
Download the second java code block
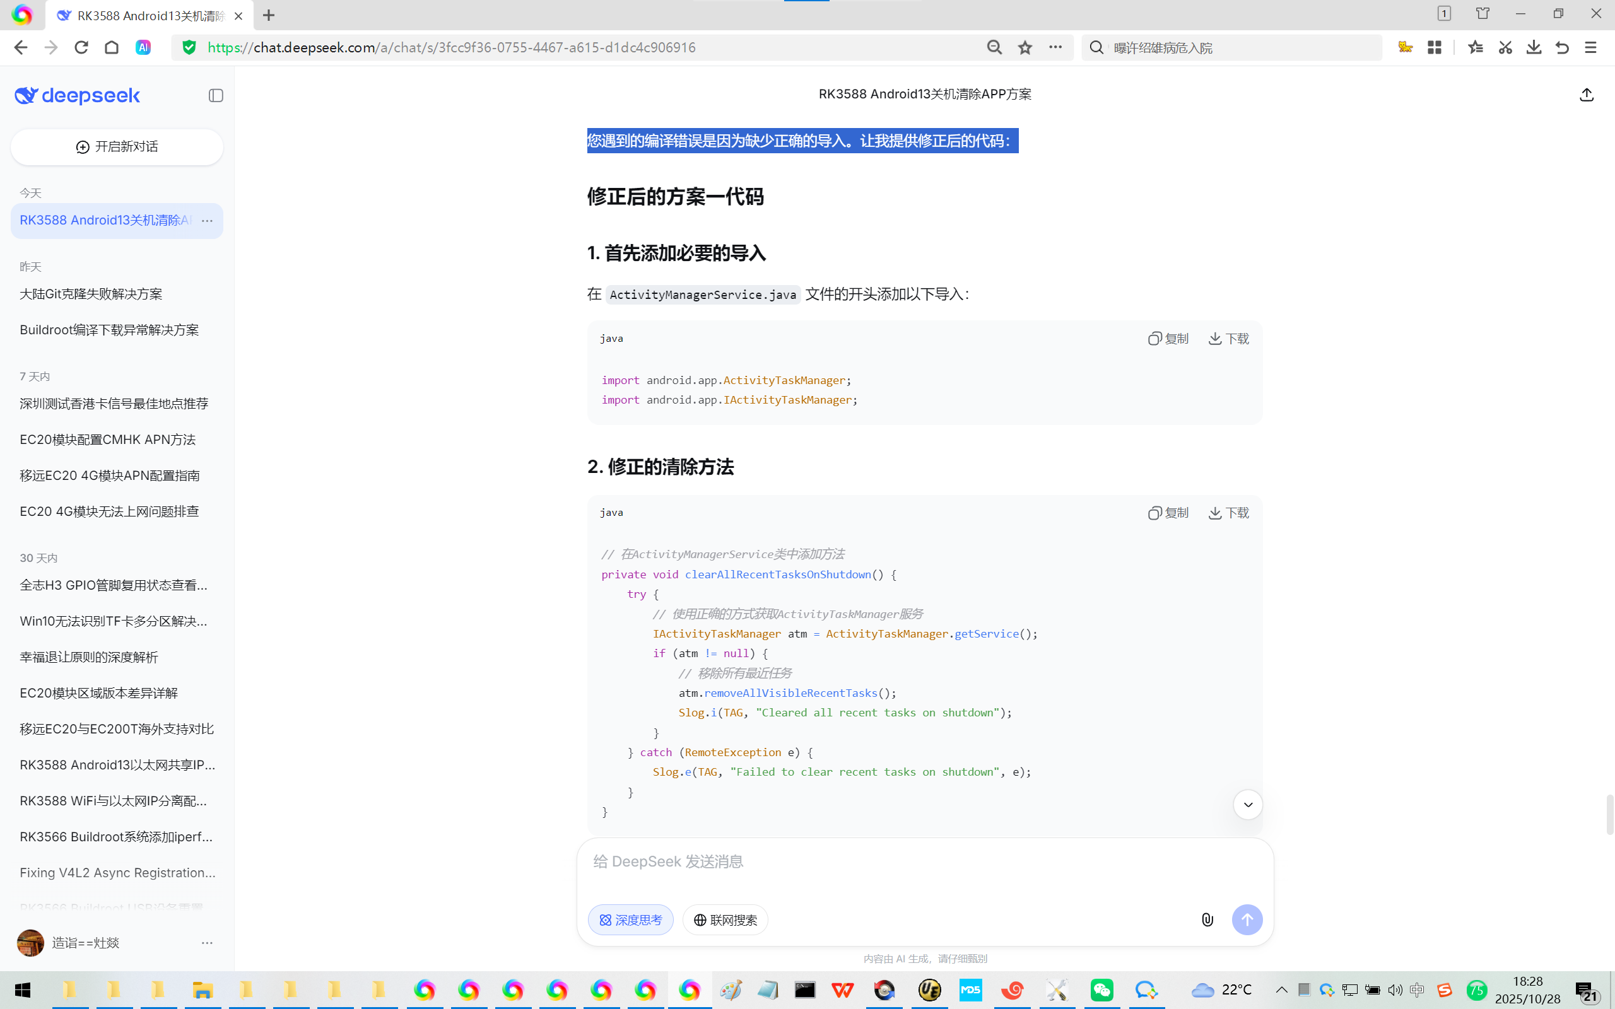1229,513
